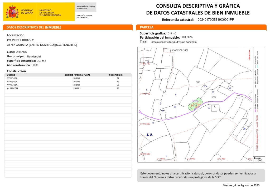
Task: Click the building outline at parcel 20
Action: (x=215, y=109)
